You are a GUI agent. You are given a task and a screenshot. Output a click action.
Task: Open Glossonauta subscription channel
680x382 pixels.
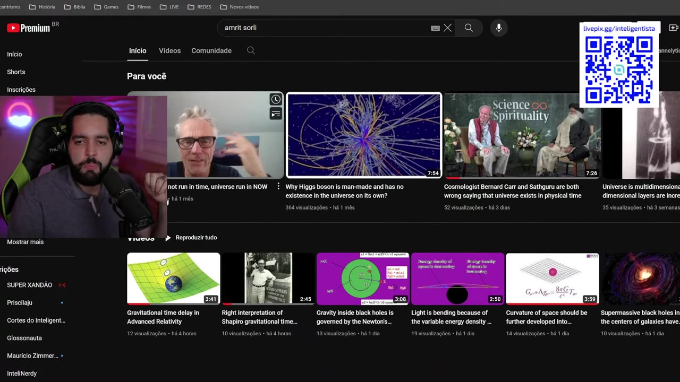24,338
